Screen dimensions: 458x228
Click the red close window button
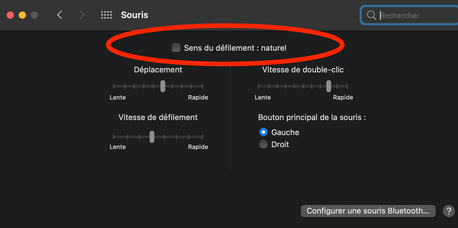[10, 15]
